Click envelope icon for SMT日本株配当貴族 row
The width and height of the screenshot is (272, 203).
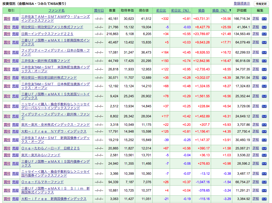(264, 86)
